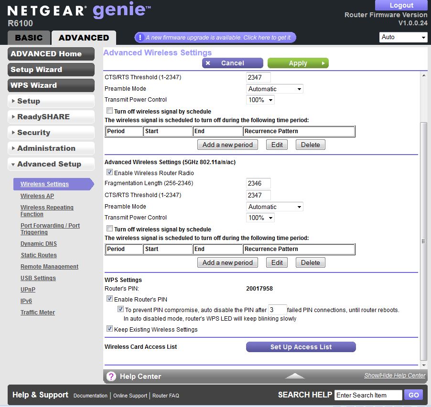Open ADVANCED Home
Image resolution: width=431 pixels, height=407 pixels.
(x=51, y=54)
